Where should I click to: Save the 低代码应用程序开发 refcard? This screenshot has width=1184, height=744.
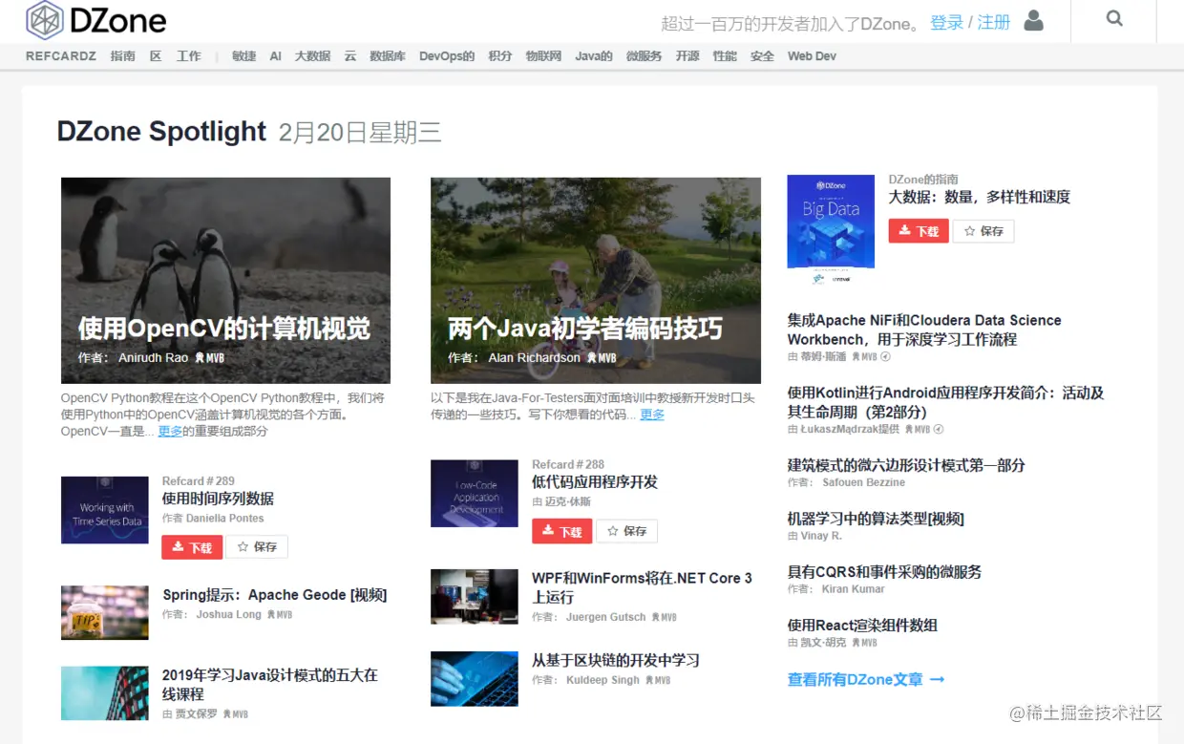coord(627,531)
